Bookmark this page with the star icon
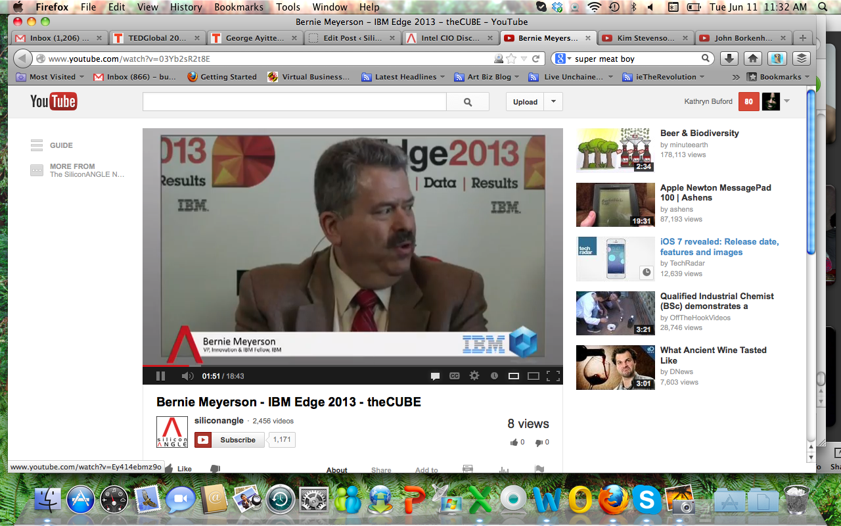 point(511,59)
